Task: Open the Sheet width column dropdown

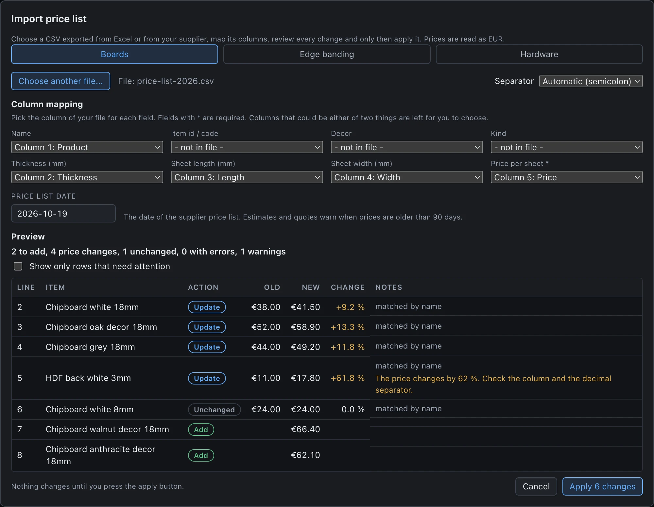Action: (407, 177)
